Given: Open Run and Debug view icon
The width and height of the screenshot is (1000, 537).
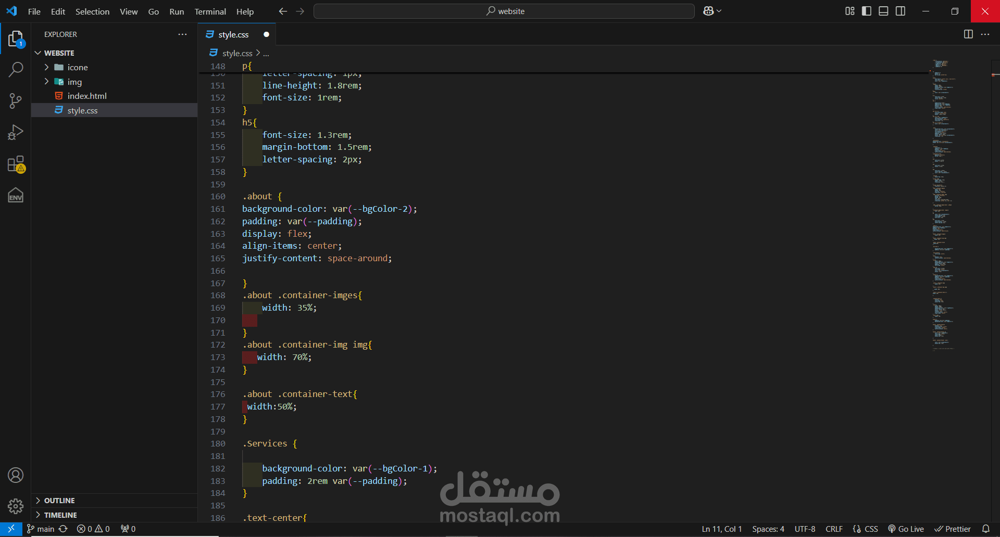Looking at the screenshot, I should point(16,132).
